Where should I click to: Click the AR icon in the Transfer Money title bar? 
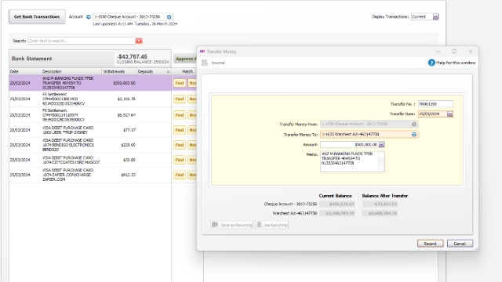202,52
